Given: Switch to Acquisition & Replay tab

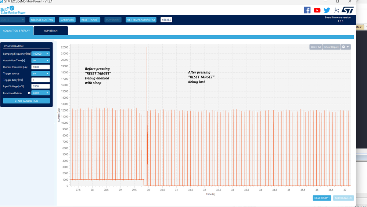Looking at the screenshot, I should 17,30.
